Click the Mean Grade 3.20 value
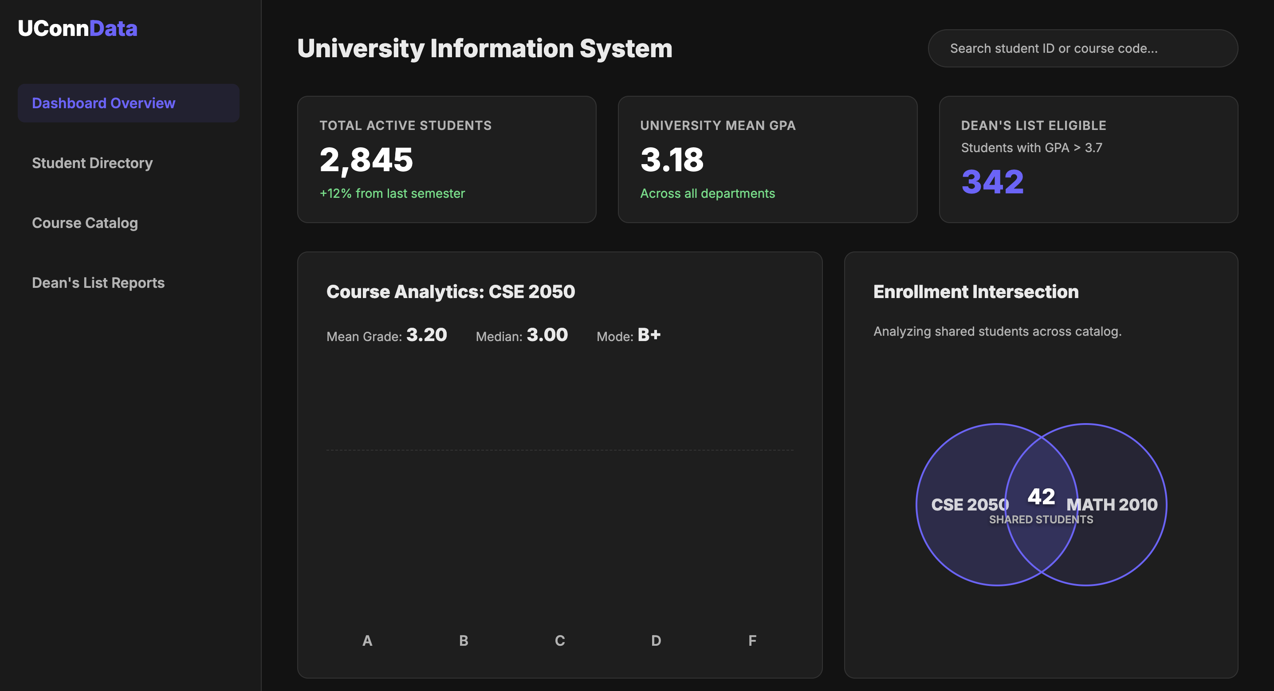This screenshot has width=1274, height=691. (426, 335)
